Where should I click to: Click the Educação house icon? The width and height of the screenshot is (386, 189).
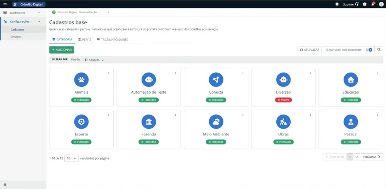(351, 80)
